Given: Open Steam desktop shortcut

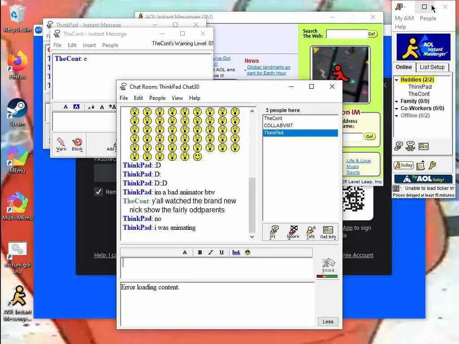Looking at the screenshot, I should tap(17, 112).
